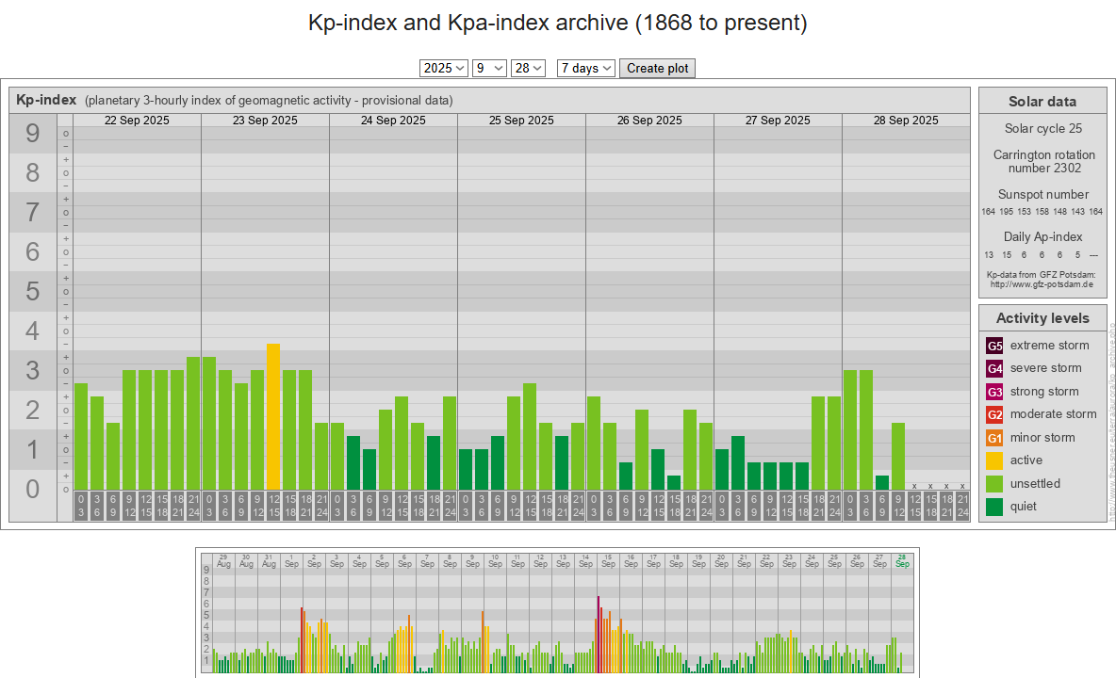1116x678 pixels.
Task: Click the G2 moderate storm badge
Action: point(994,414)
